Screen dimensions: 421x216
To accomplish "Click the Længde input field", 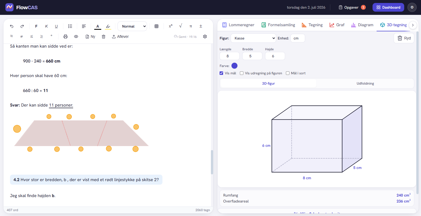I will coord(230,56).
